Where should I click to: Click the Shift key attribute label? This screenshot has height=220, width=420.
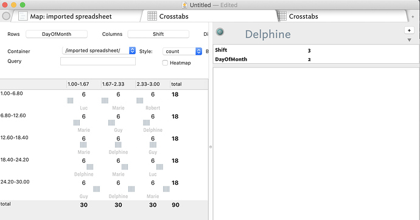click(221, 50)
